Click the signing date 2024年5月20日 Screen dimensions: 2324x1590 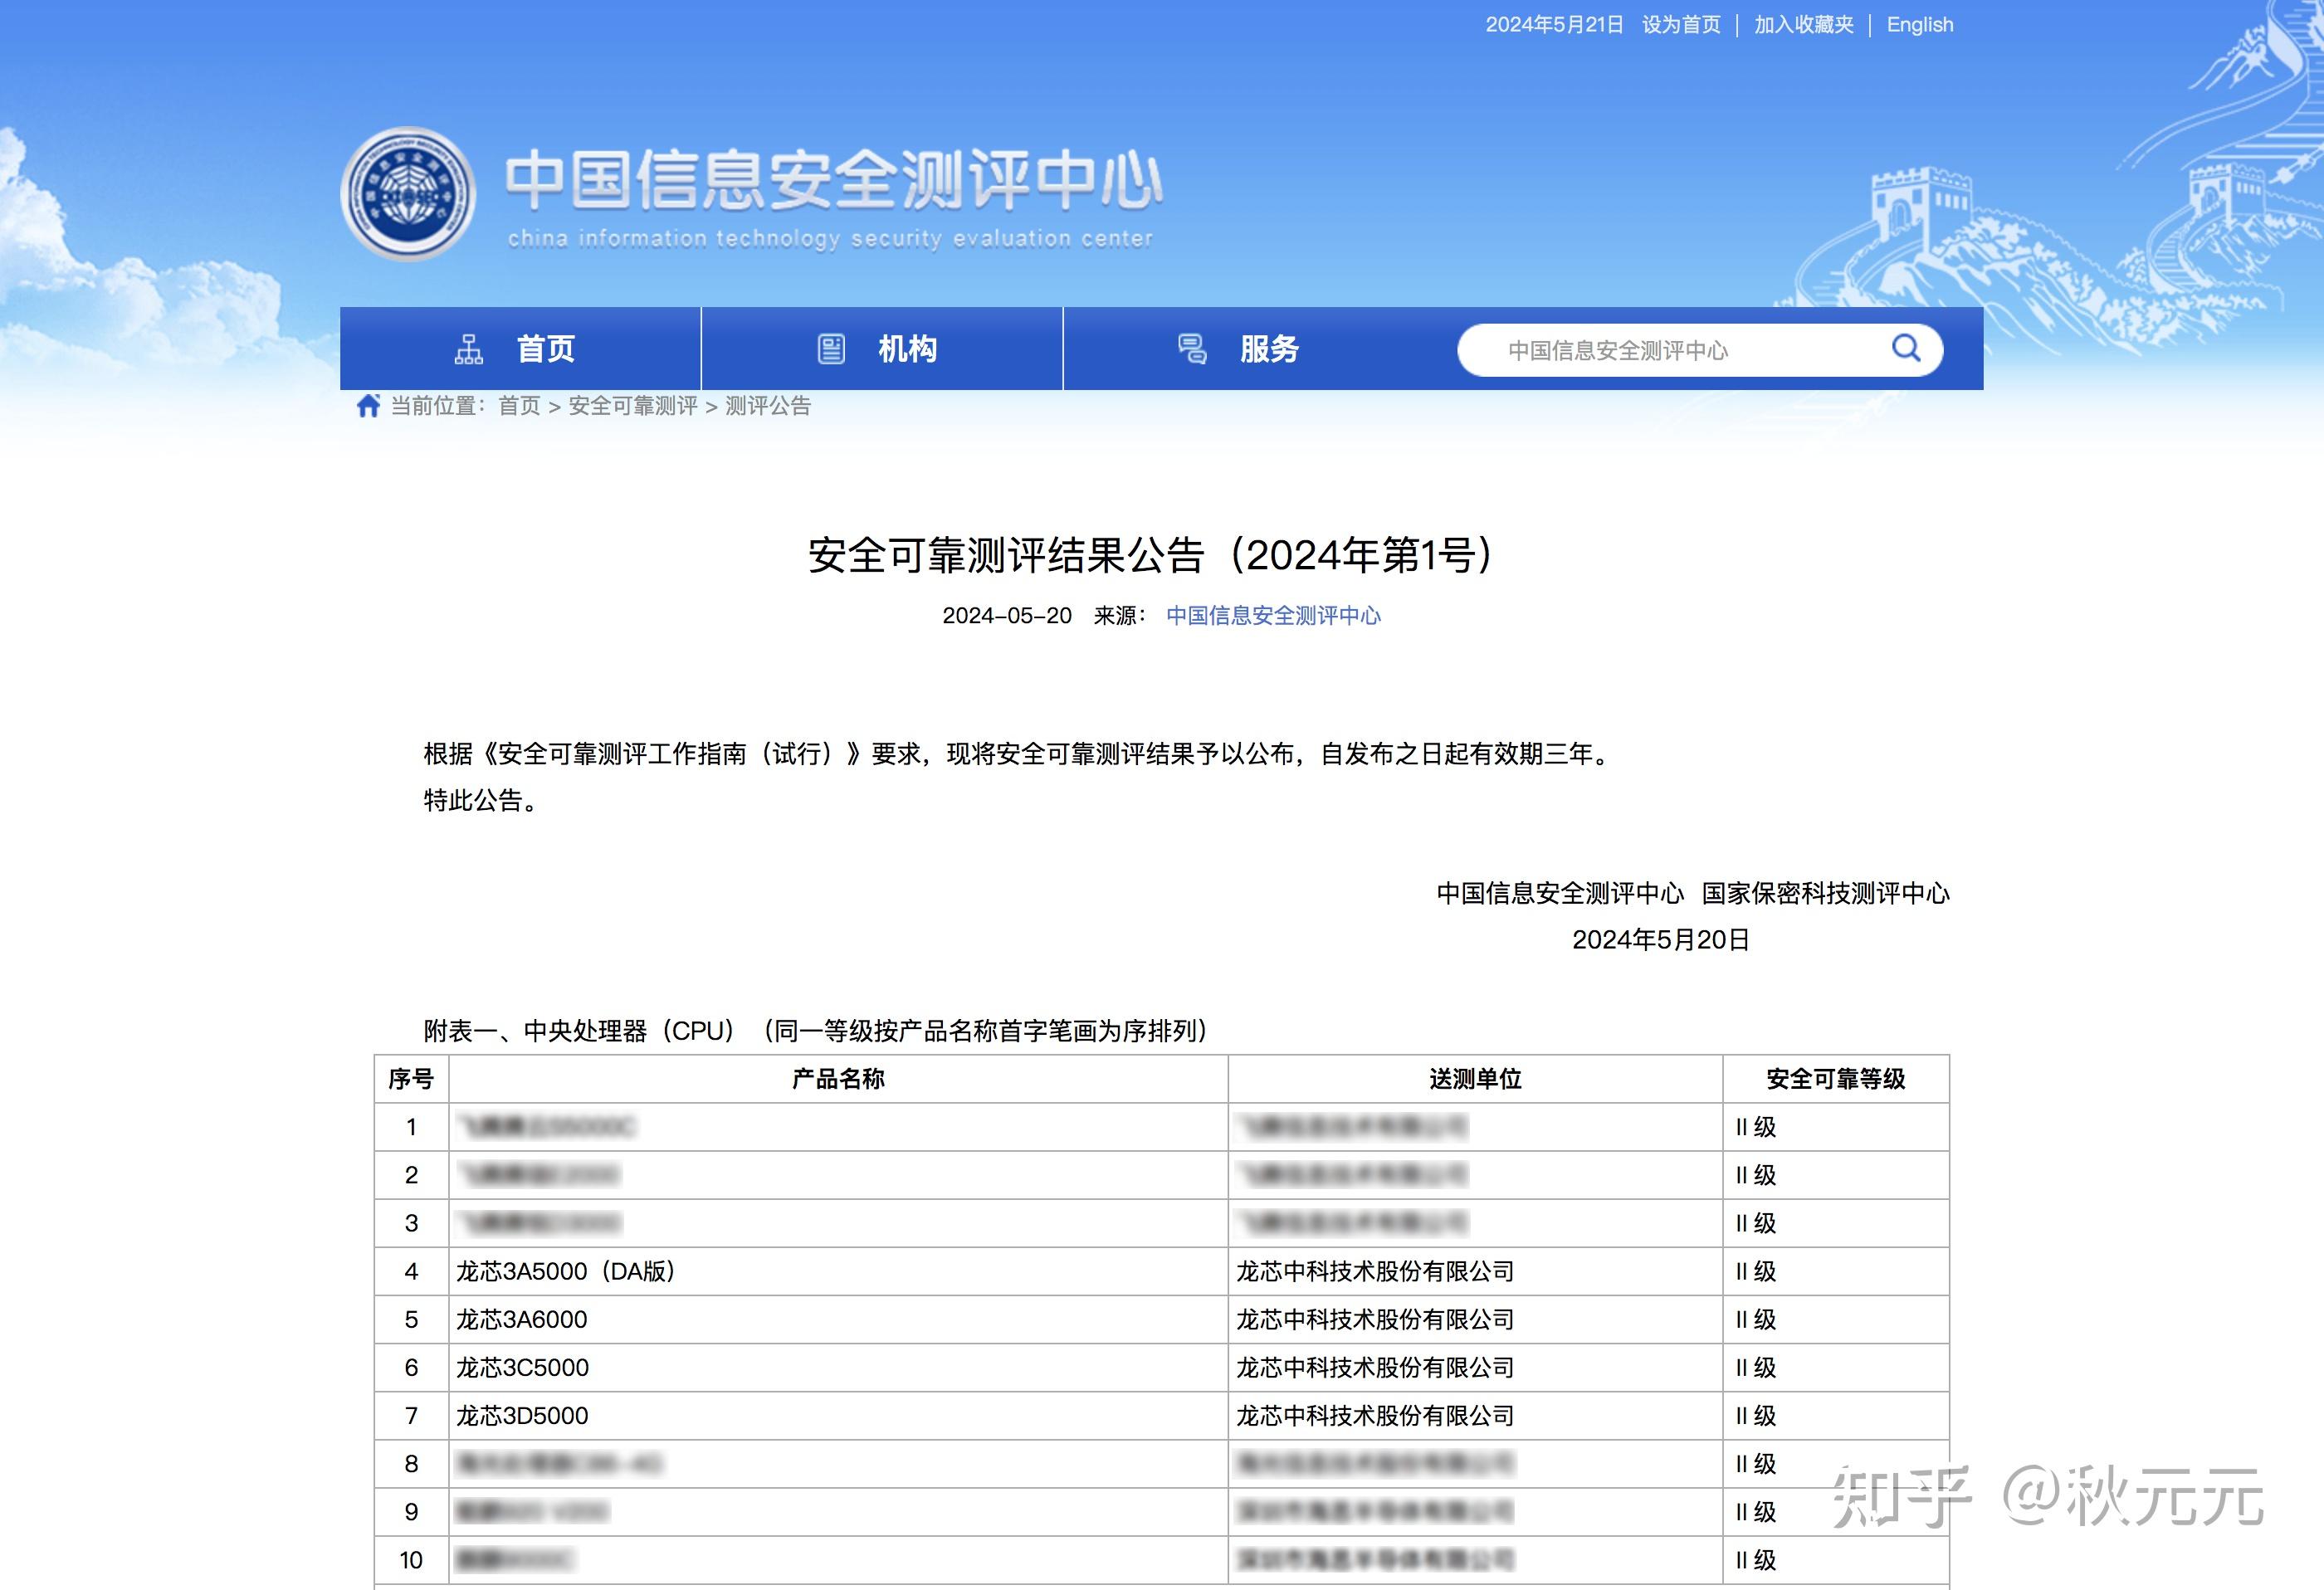(1660, 940)
